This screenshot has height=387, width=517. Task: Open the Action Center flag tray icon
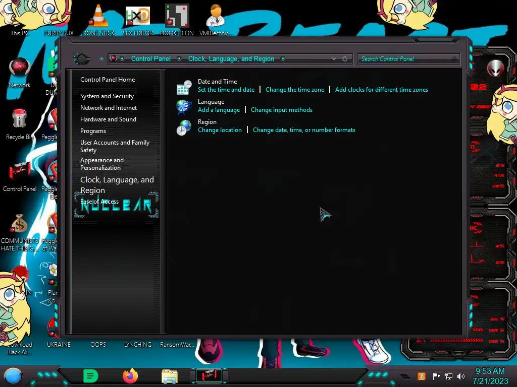436,376
